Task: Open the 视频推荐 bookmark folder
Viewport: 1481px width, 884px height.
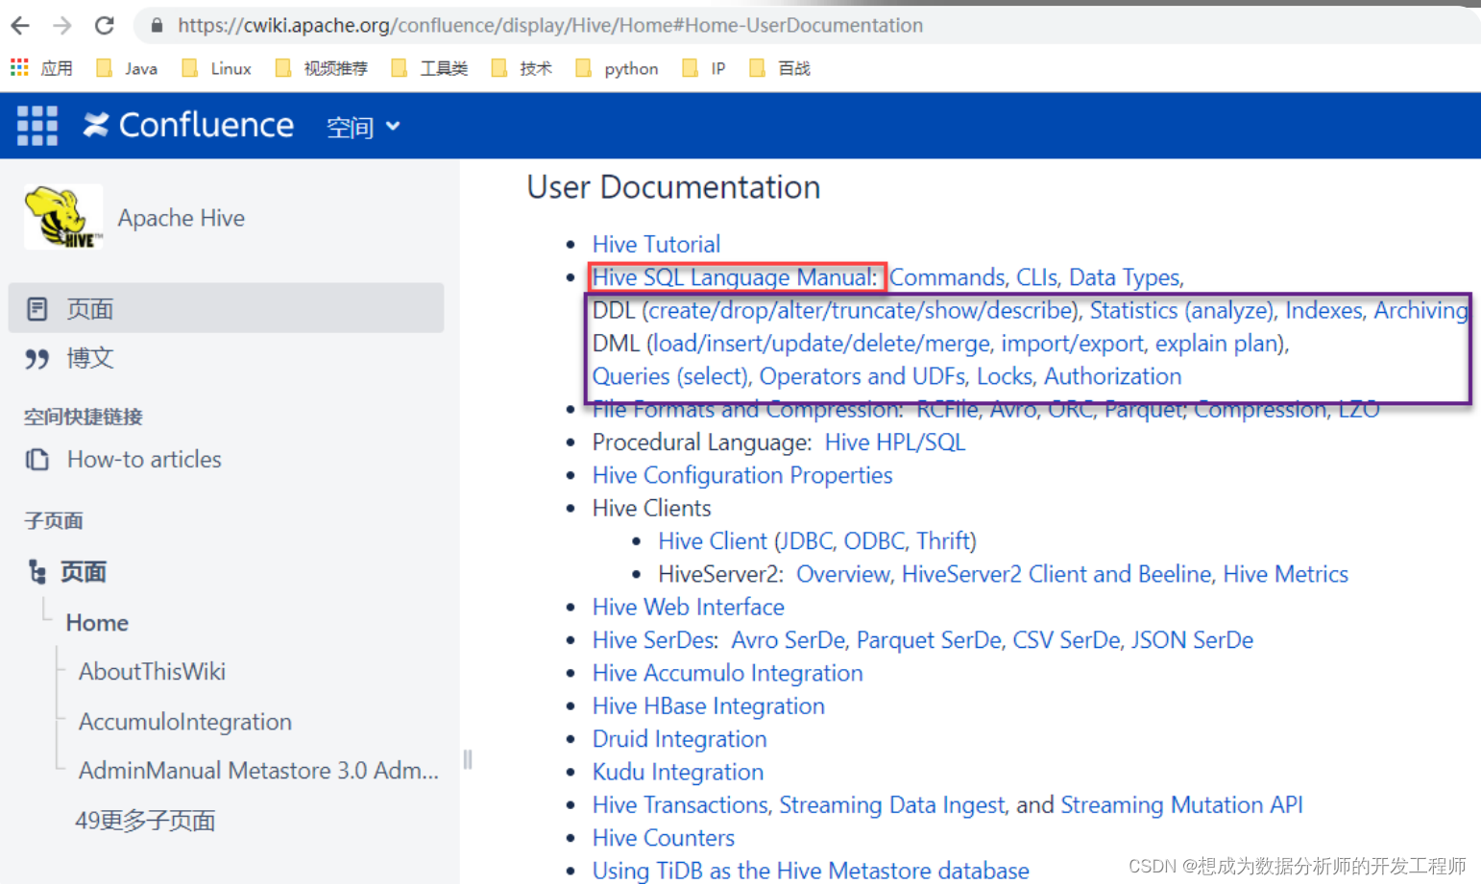Action: [321, 68]
